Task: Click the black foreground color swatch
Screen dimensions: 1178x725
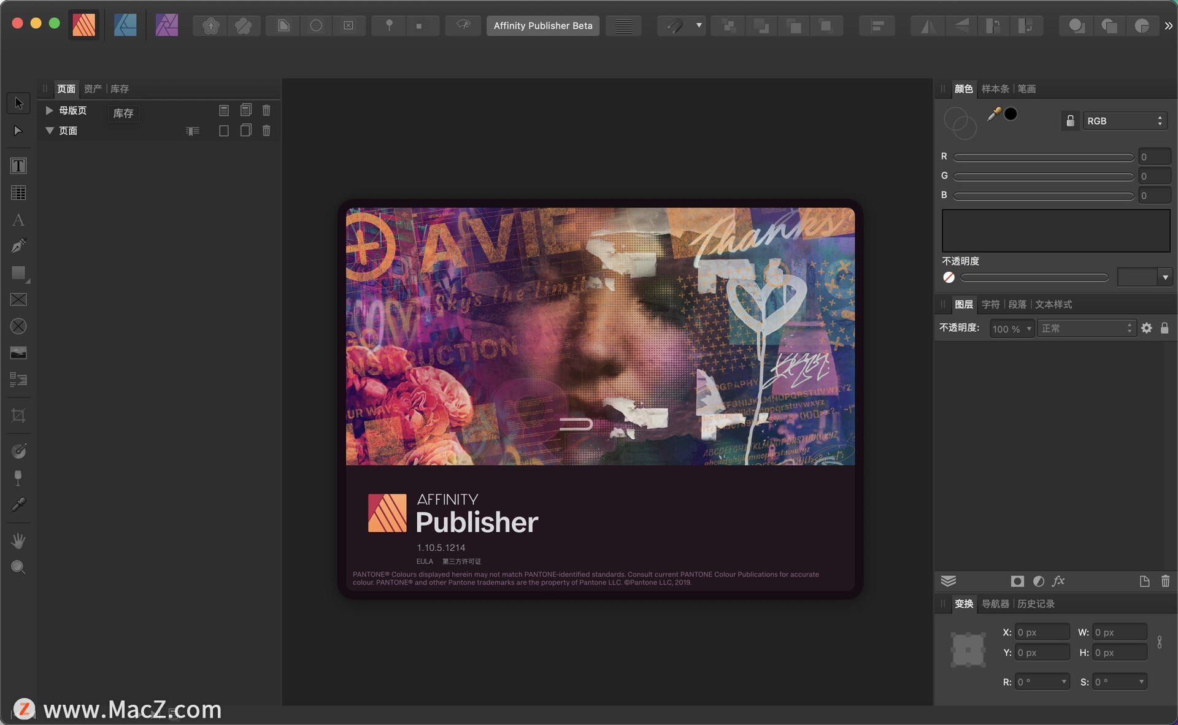Action: point(1010,113)
